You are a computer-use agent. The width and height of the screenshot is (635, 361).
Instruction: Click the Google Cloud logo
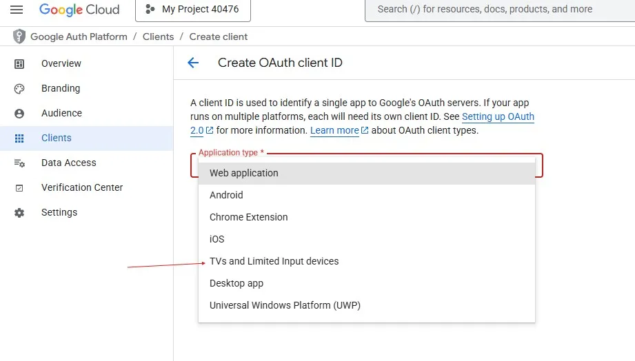(x=79, y=10)
